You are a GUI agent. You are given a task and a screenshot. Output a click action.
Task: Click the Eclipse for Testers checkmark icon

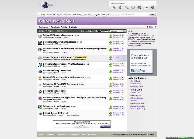tap(40, 92)
